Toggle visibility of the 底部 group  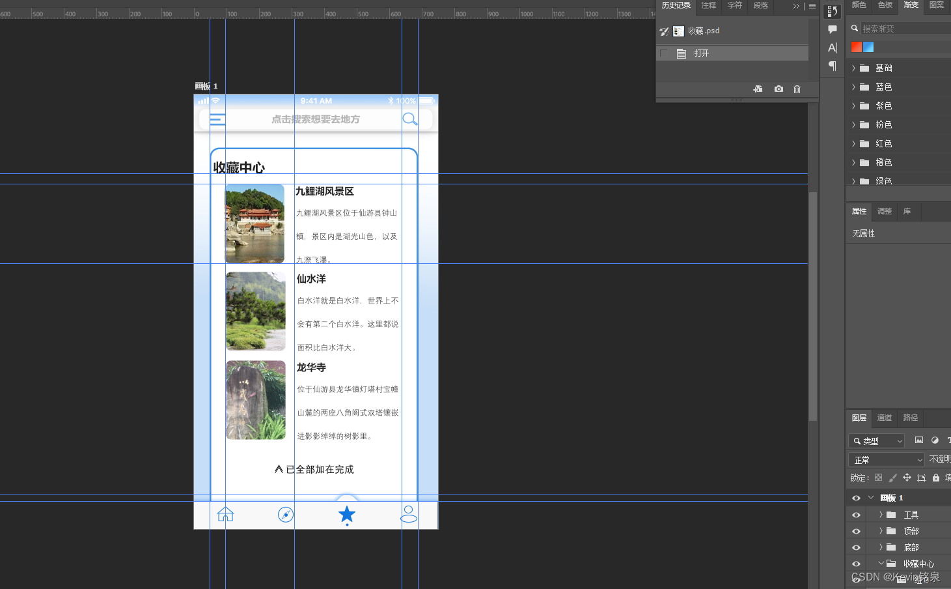click(x=855, y=547)
